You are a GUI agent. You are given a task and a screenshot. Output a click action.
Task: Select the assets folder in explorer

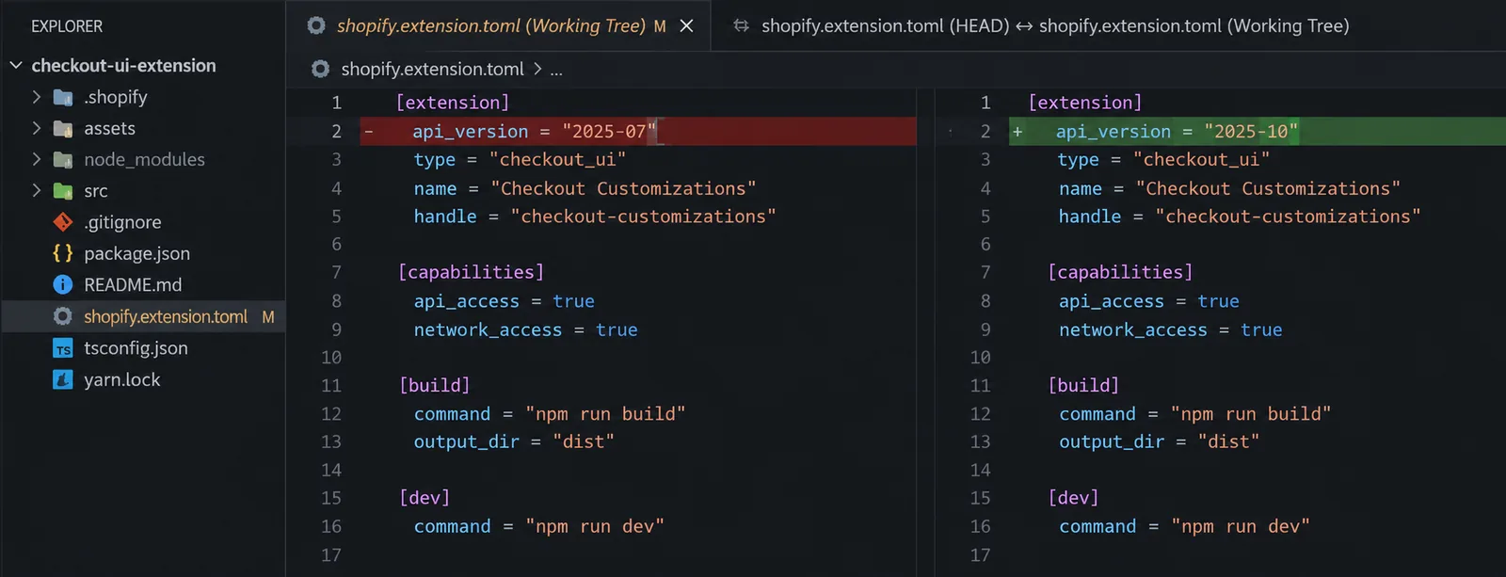109,128
